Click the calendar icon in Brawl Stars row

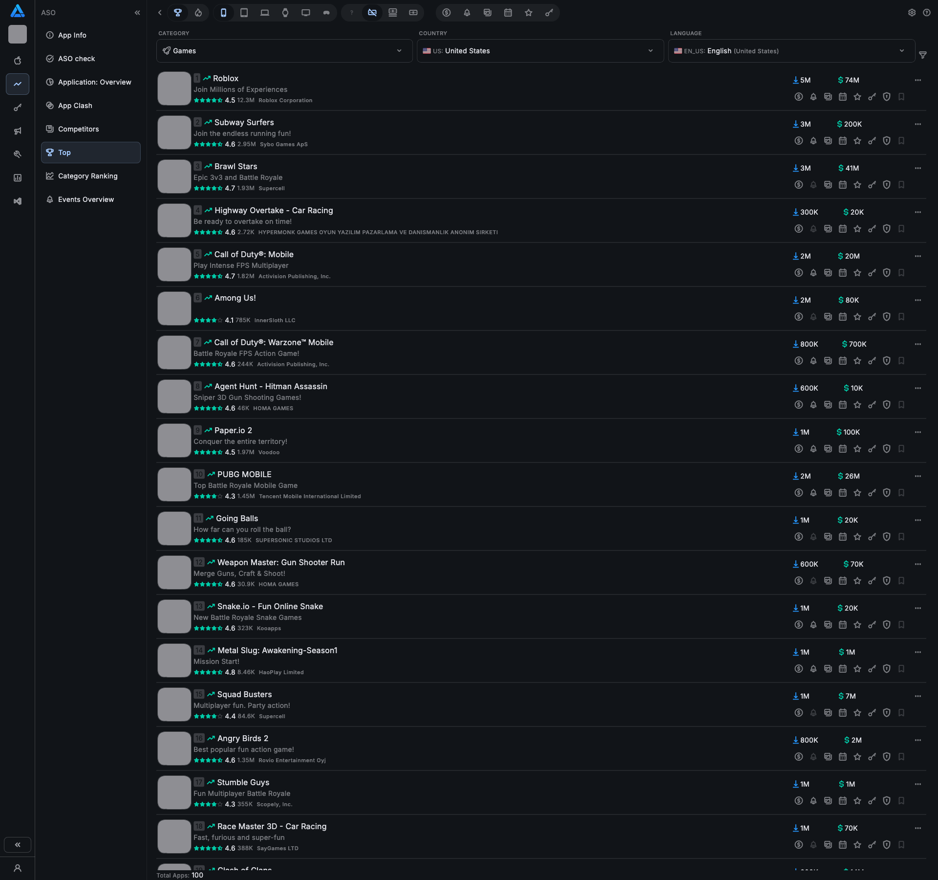[x=843, y=185]
